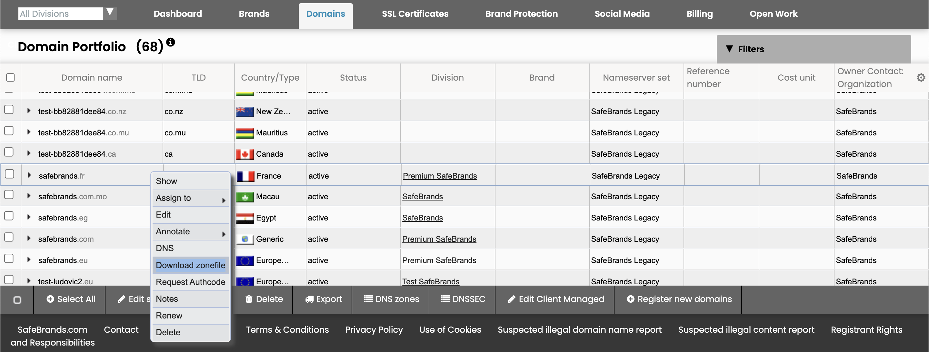The image size is (929, 352).
Task: Check the box for safebrands.com.mo
Action: 9,195
